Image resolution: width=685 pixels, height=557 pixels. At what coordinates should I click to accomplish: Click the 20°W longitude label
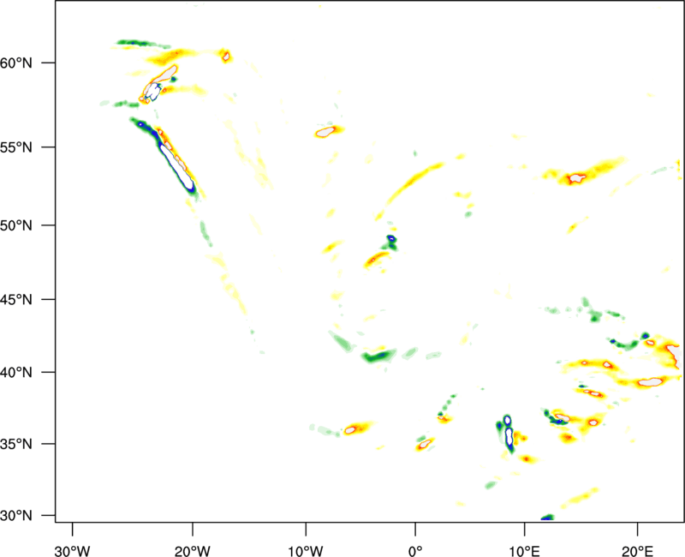tap(192, 551)
